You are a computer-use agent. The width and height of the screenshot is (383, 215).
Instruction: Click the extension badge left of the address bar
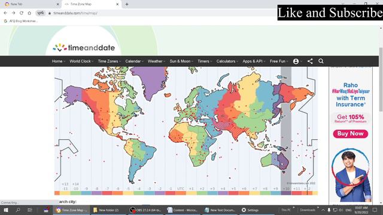point(41,13)
